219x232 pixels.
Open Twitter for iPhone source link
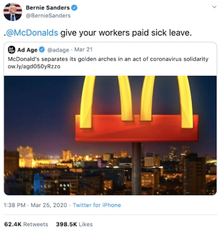coord(97,205)
